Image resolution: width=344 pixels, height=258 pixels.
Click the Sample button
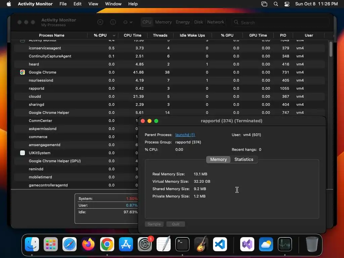click(154, 224)
